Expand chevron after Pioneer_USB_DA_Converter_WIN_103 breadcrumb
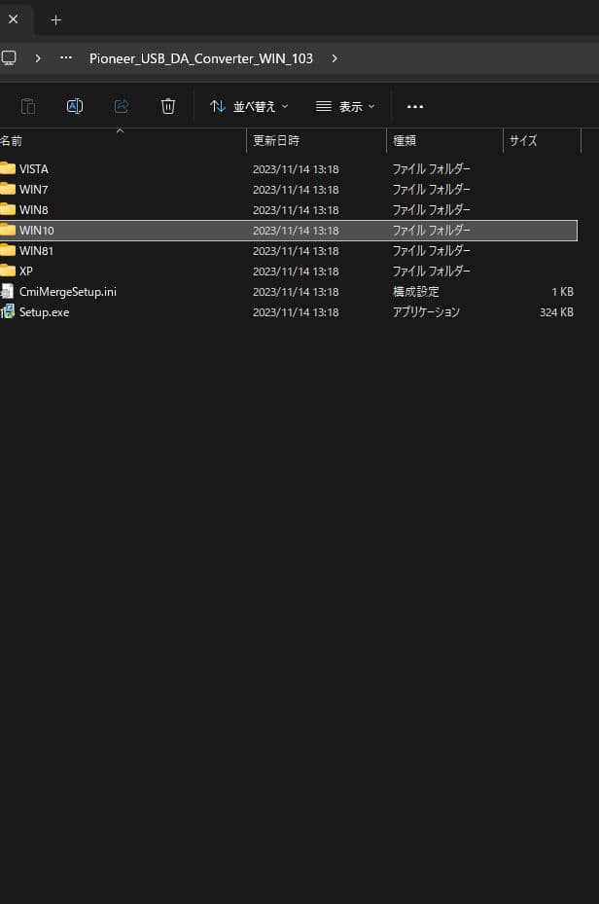 335,58
